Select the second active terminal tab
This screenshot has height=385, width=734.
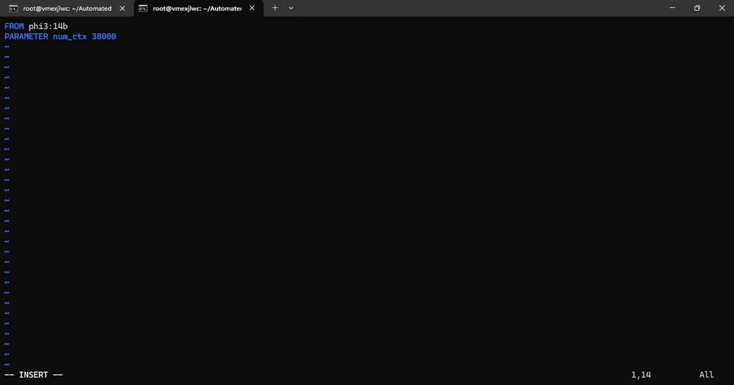point(198,8)
